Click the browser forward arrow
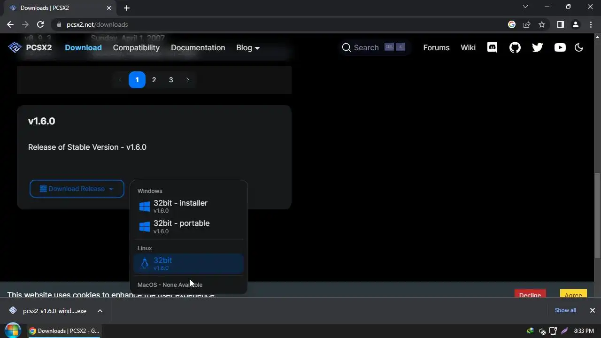Viewport: 601px width, 338px height. 25,24
